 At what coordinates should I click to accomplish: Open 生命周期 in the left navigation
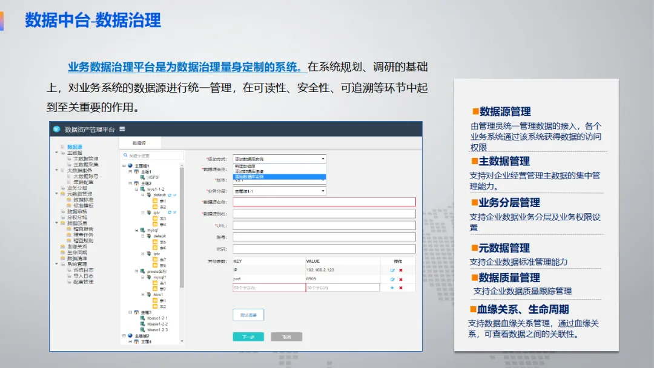pos(77,252)
